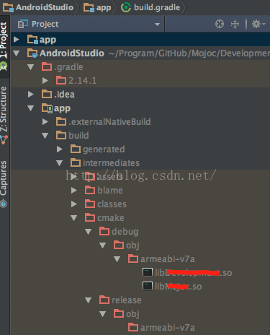Open the Captures side tab

tap(4, 178)
